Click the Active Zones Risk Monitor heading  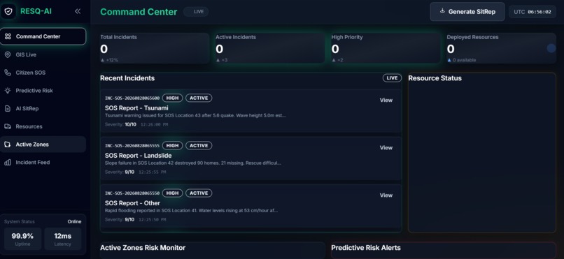click(x=143, y=248)
